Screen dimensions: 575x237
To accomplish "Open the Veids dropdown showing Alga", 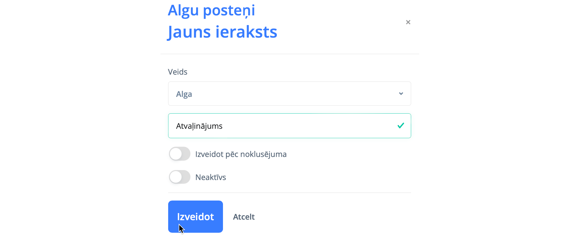I will coord(289,94).
